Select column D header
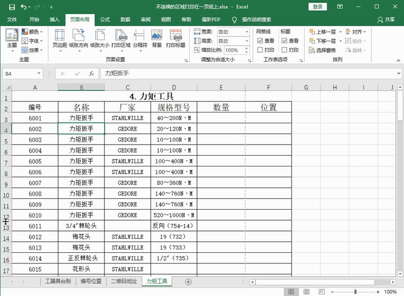This screenshot has width=404, height=296. click(x=174, y=87)
